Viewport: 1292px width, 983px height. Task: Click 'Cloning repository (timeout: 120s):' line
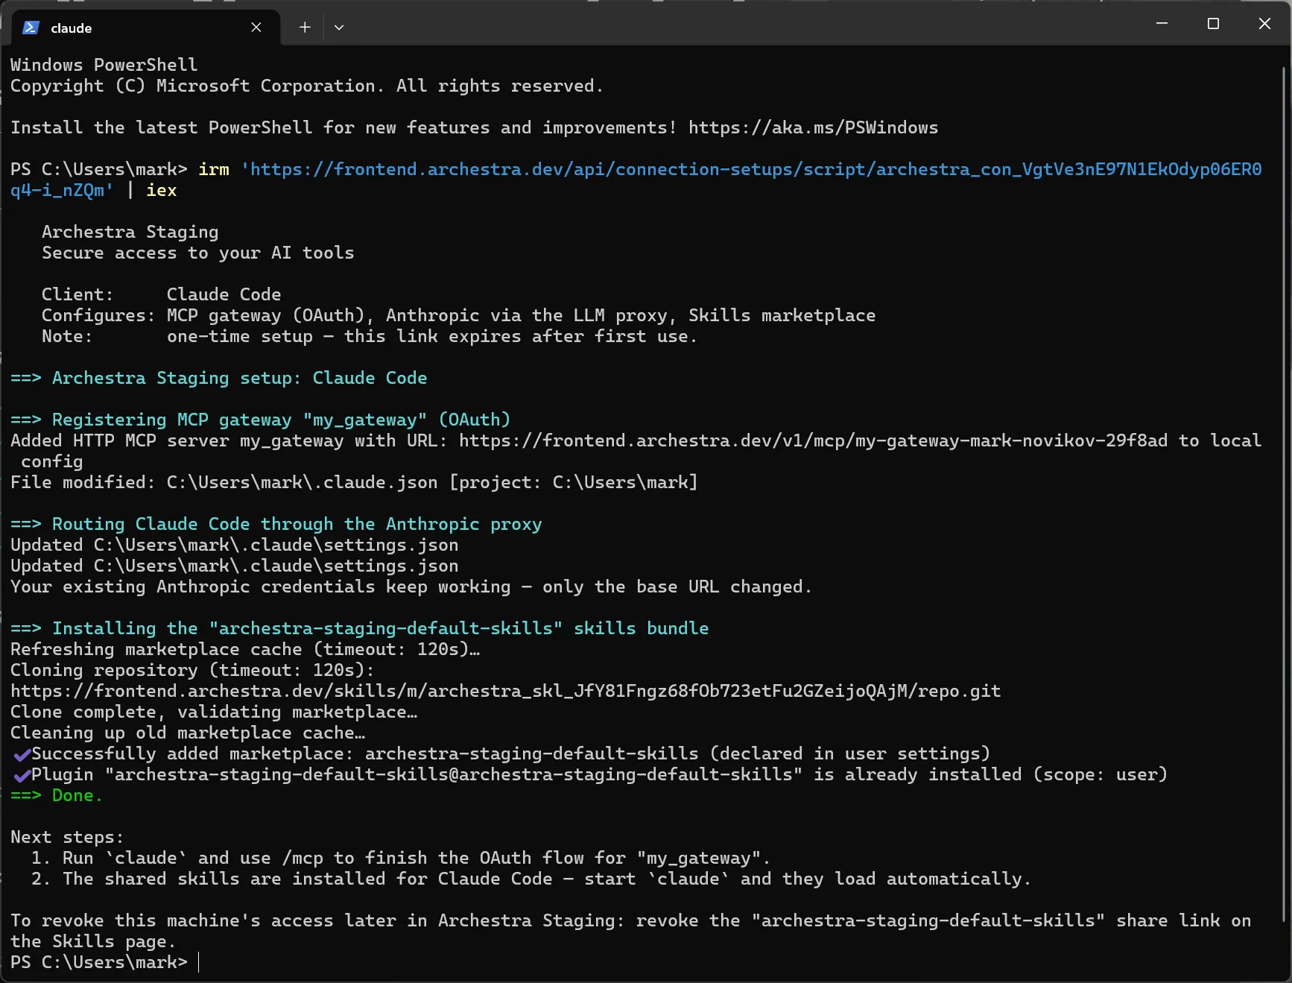point(193,670)
